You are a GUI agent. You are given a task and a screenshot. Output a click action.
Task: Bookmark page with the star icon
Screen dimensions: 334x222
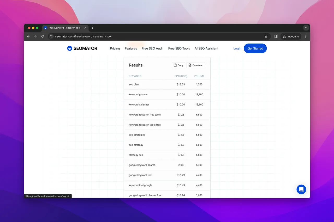266,36
